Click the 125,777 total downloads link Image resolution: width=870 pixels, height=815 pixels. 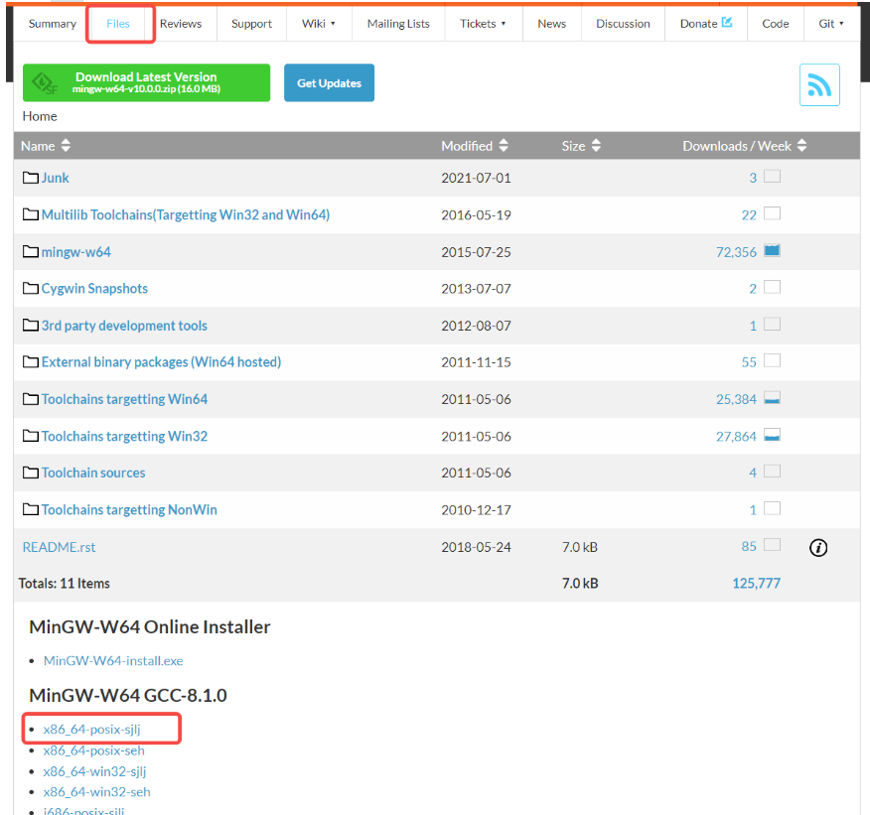click(x=756, y=584)
